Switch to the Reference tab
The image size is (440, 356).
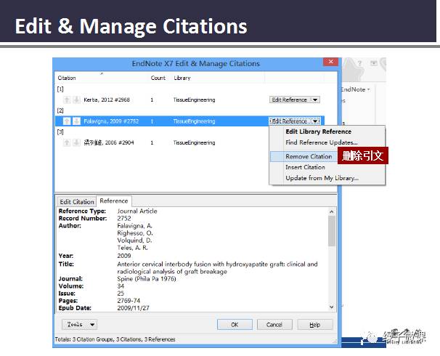click(114, 201)
